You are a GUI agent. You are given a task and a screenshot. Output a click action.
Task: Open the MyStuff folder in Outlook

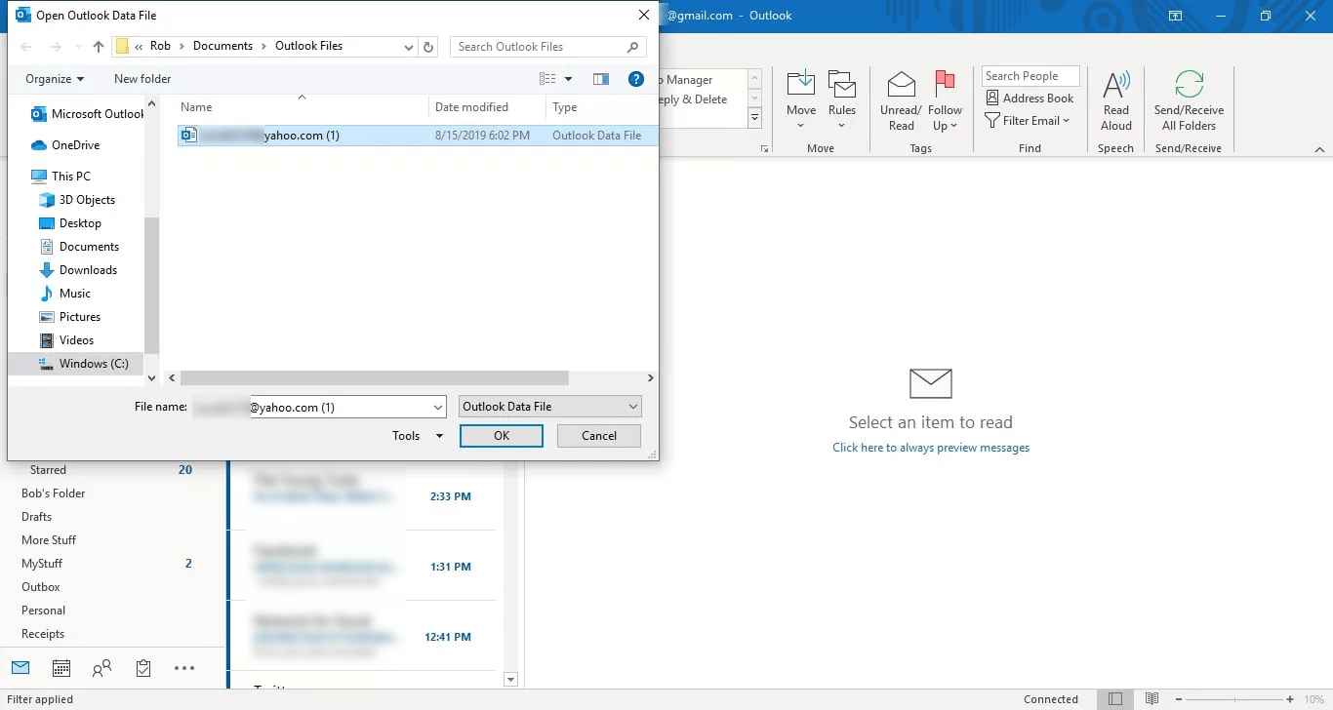tap(42, 564)
